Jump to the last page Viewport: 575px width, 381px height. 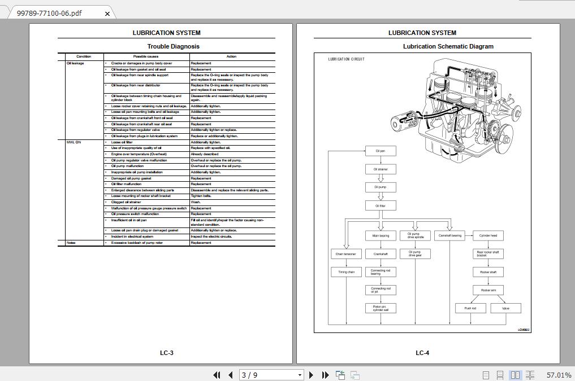click(x=325, y=375)
